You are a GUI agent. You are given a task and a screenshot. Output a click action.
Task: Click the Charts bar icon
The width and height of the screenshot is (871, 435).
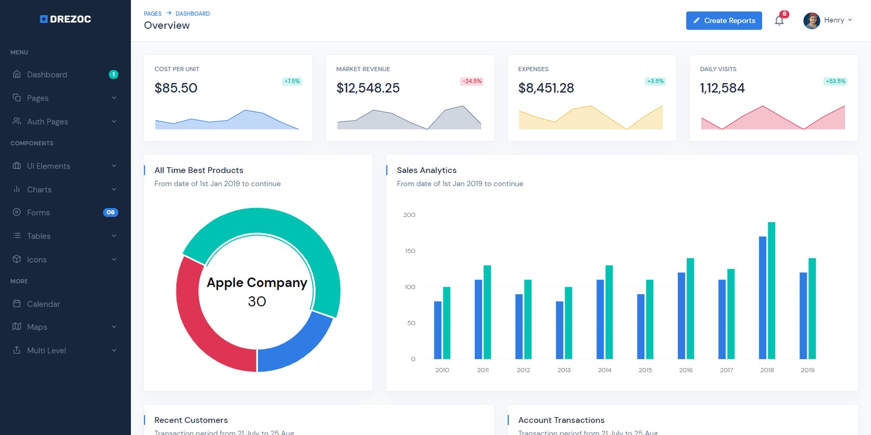pyautogui.click(x=17, y=189)
